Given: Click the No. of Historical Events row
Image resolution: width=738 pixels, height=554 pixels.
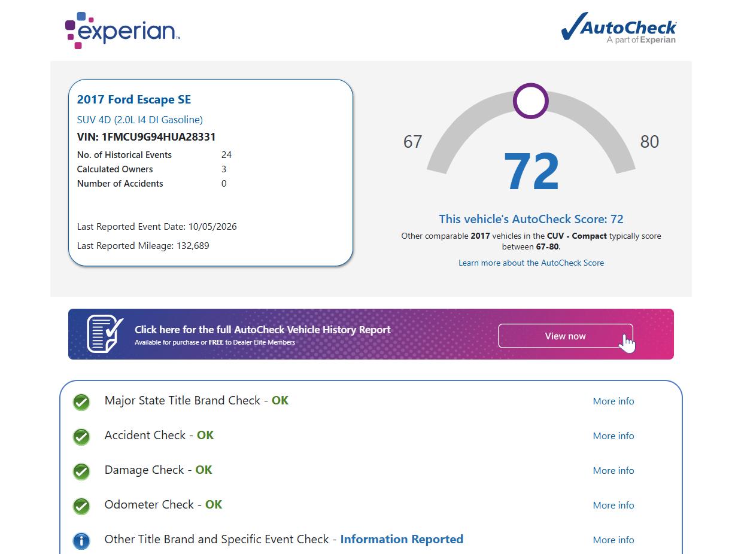Looking at the screenshot, I should [154, 155].
